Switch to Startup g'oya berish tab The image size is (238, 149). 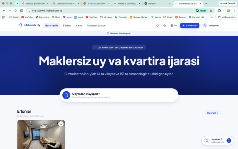[x=35, y=4]
